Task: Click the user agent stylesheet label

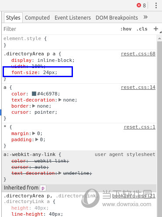Action: coord(125,154)
